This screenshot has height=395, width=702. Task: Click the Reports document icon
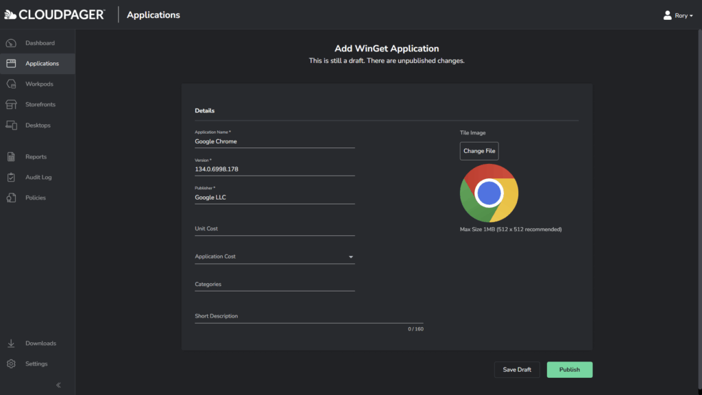11,157
